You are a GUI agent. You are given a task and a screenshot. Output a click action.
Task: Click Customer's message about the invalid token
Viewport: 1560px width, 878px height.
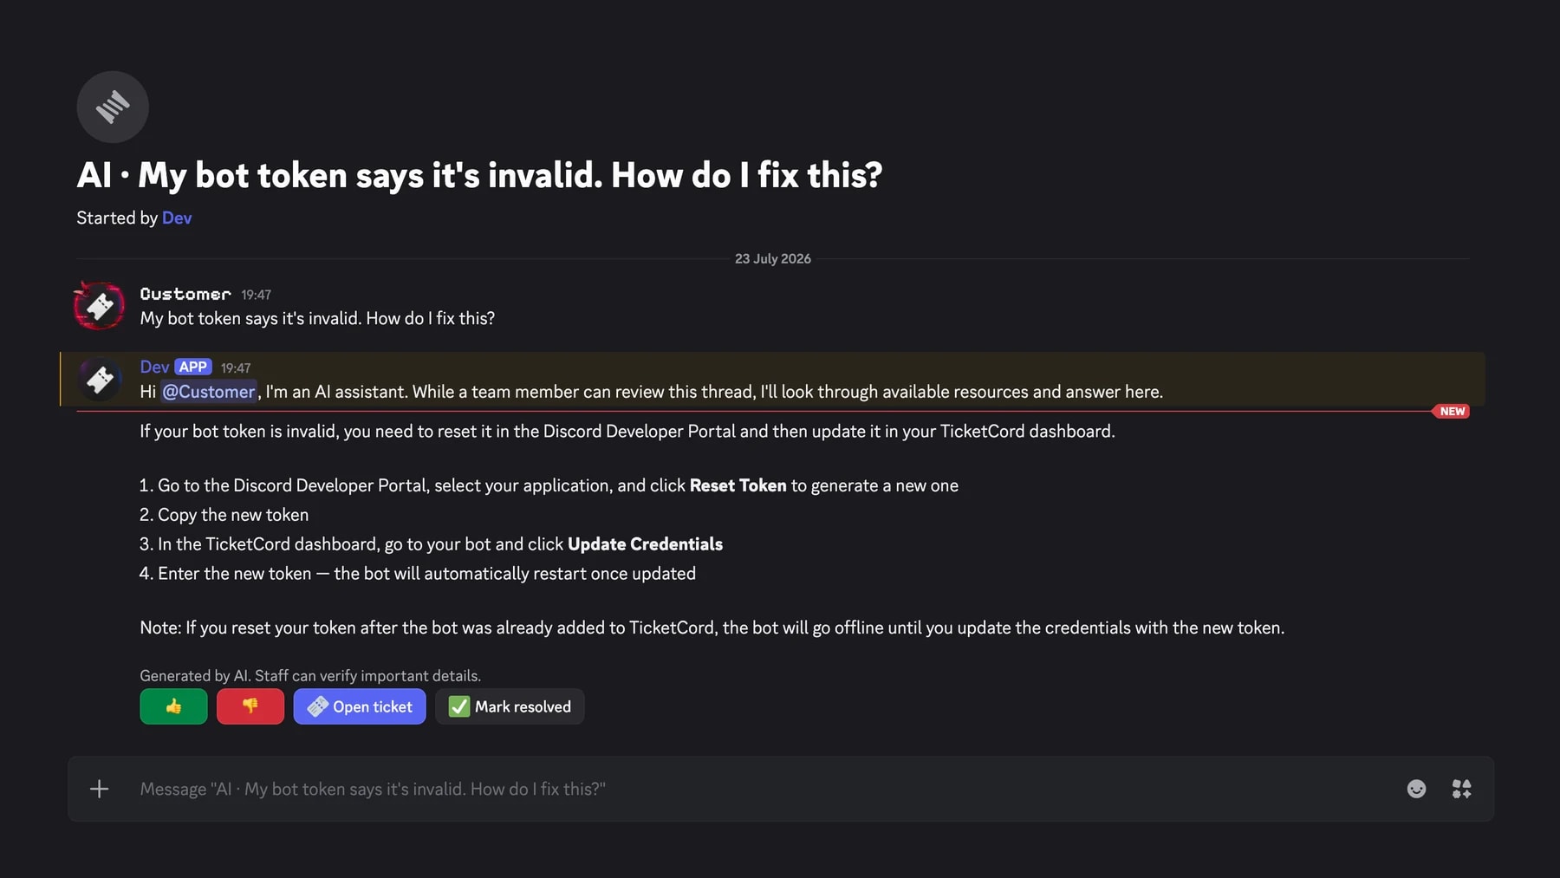click(x=317, y=318)
